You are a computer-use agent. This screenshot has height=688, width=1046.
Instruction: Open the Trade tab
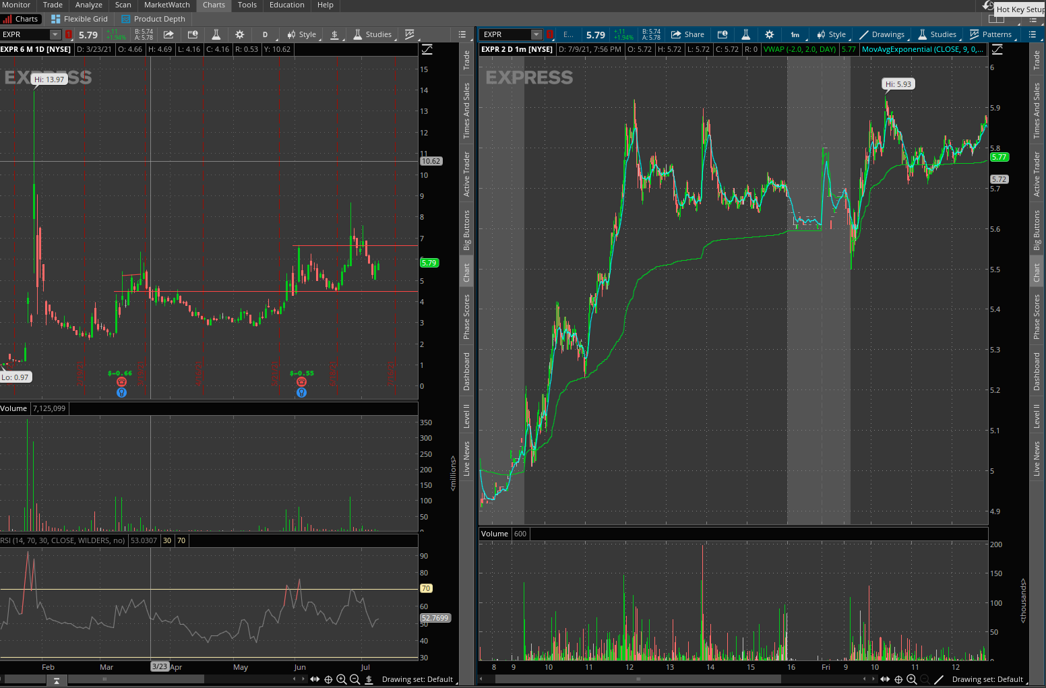53,5
